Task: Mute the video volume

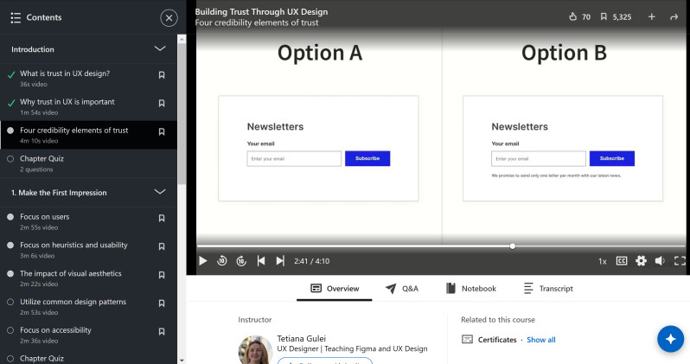Action: [660, 260]
